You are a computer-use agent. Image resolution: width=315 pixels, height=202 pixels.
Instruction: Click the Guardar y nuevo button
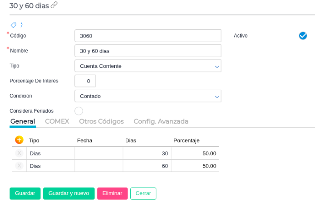(69, 193)
